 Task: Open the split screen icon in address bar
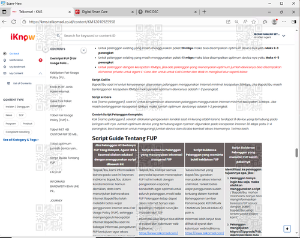(228, 22)
